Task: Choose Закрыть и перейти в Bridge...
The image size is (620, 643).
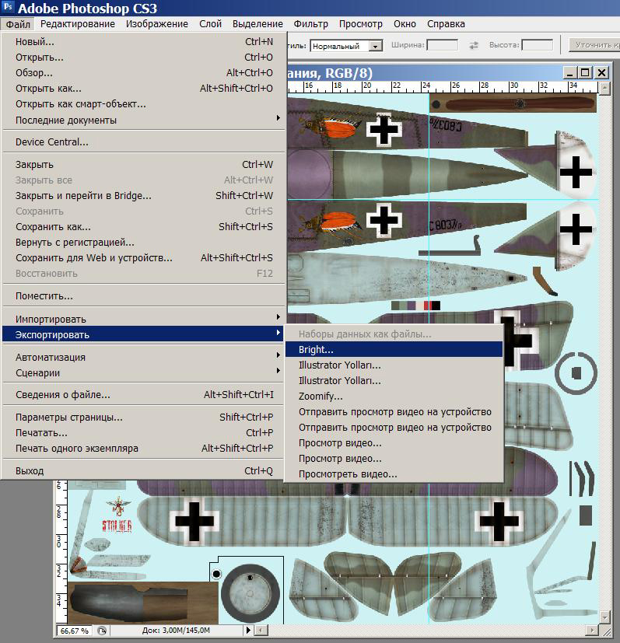Action: [x=144, y=196]
